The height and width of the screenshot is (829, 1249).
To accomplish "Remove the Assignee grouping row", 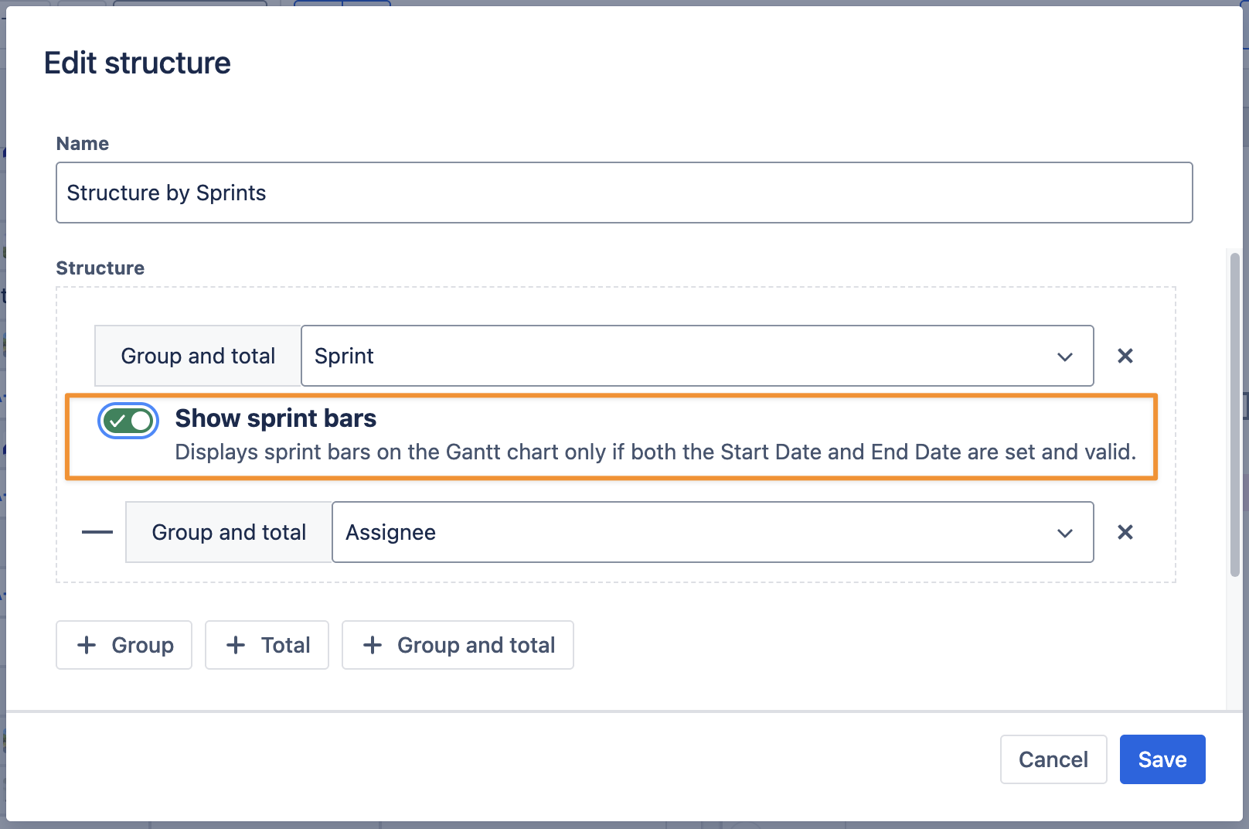I will pyautogui.click(x=1125, y=532).
